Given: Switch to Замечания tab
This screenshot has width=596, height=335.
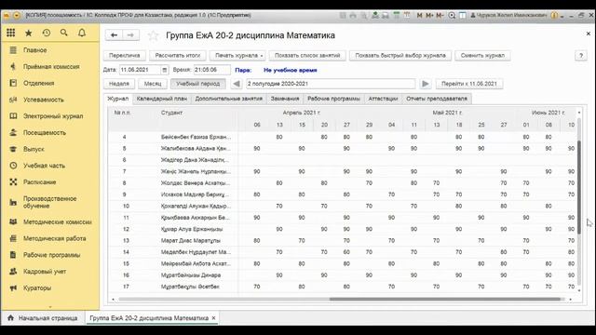Looking at the screenshot, I should coord(285,99).
